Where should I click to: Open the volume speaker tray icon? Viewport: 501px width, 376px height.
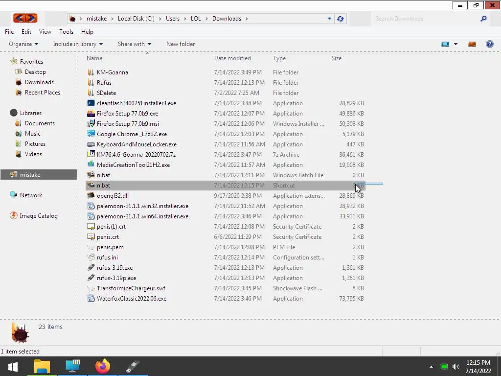click(455, 367)
